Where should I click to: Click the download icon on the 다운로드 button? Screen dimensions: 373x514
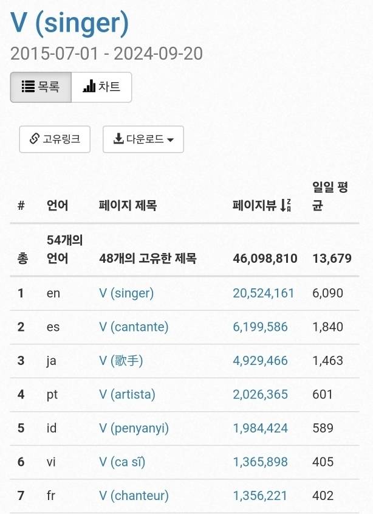[x=120, y=139]
